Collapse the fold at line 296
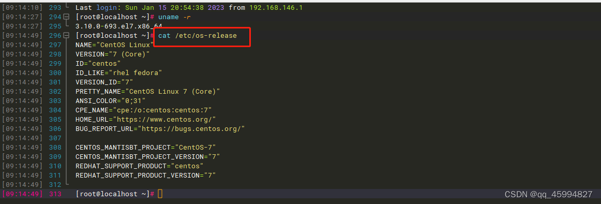Screen dimensions: 601x204 point(67,36)
